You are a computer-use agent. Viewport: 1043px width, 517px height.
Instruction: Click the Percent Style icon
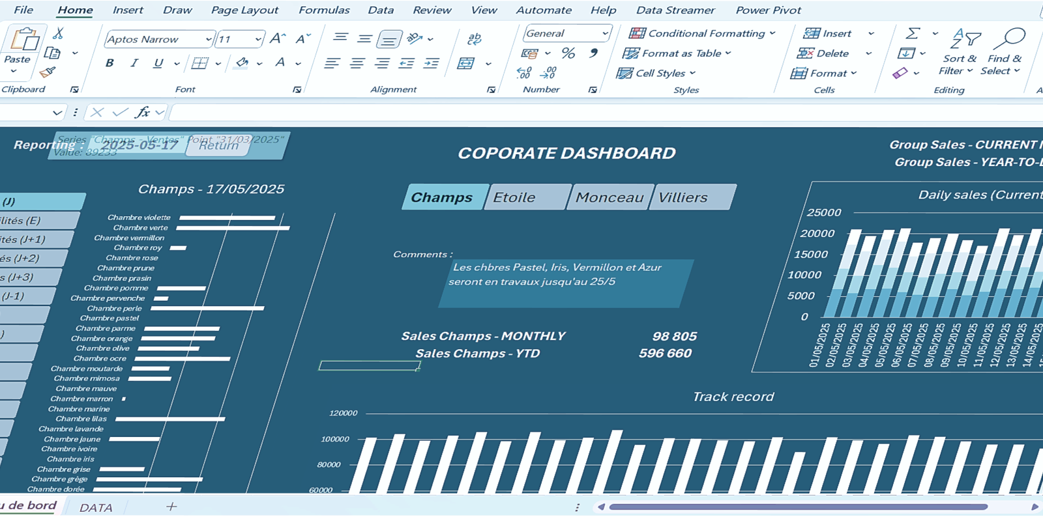(568, 53)
